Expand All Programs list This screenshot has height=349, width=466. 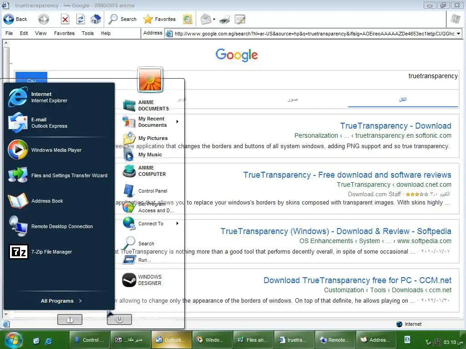coord(61,301)
